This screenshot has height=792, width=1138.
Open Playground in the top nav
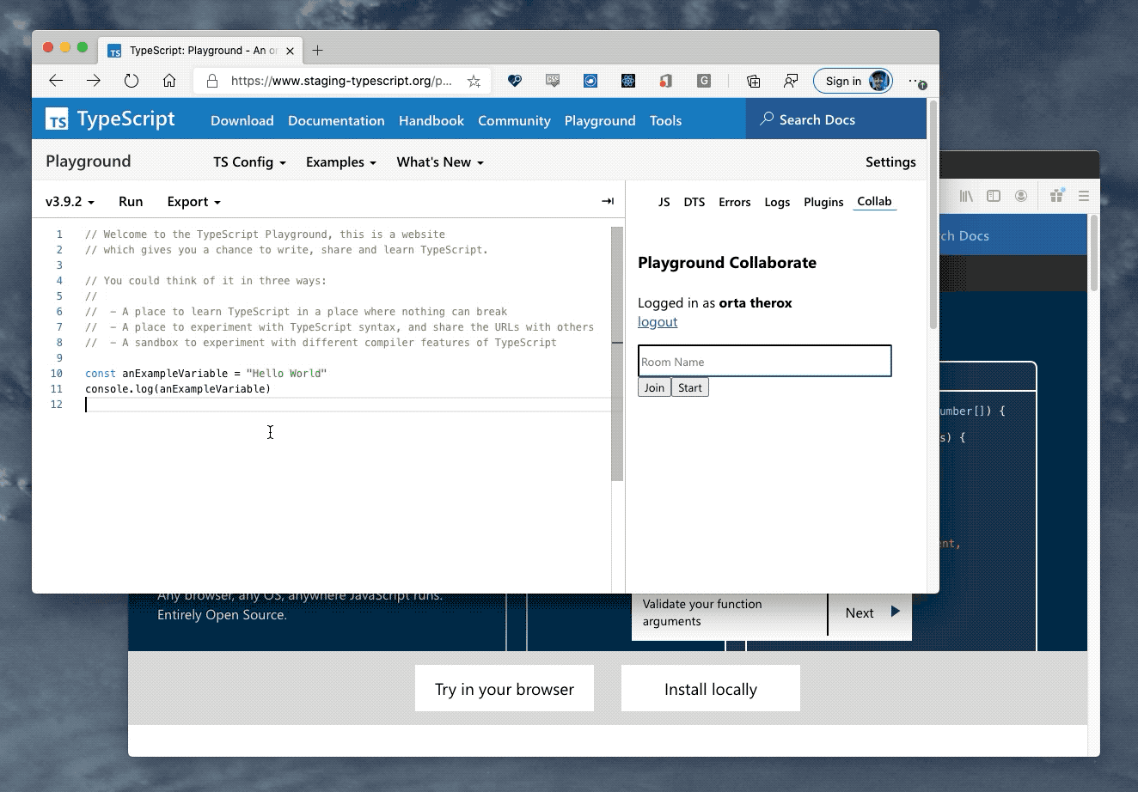(600, 120)
